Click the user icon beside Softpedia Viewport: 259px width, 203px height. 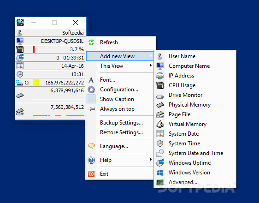click(x=20, y=33)
